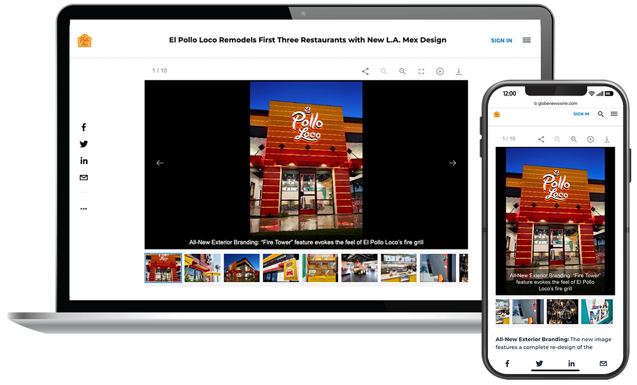This screenshot has height=385, width=637.
Task: Click the El Pollo Loco logo
Action: (x=85, y=40)
